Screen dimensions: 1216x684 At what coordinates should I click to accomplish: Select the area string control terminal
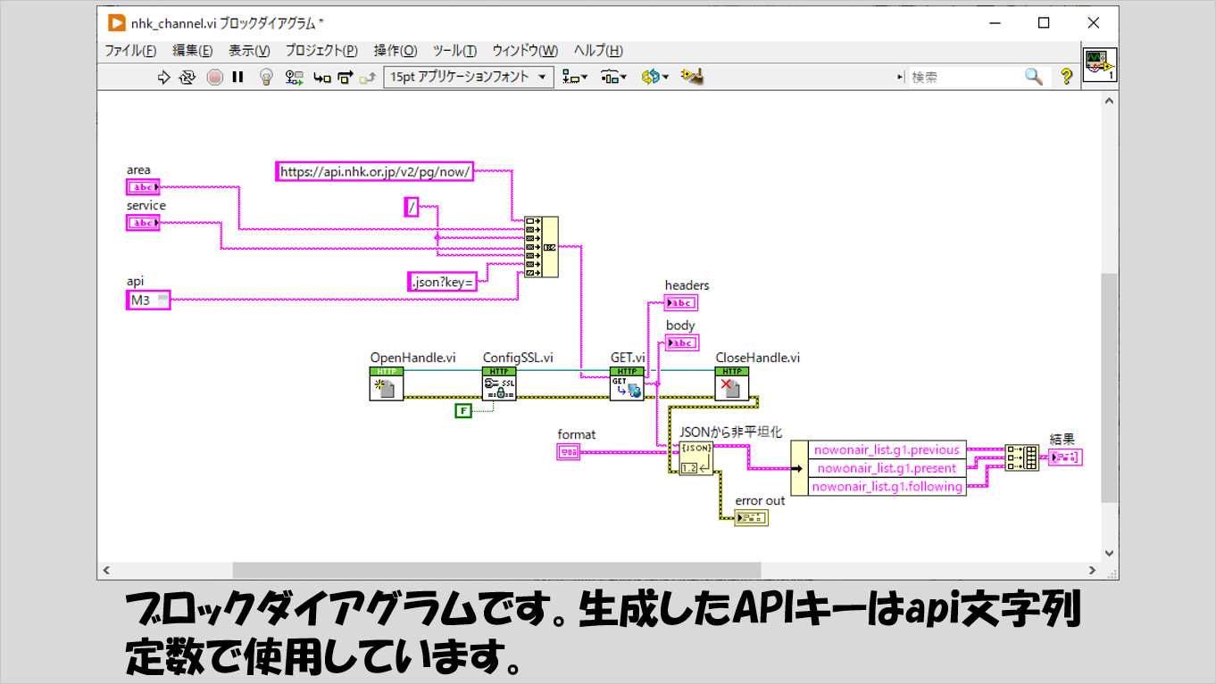pyautogui.click(x=143, y=187)
